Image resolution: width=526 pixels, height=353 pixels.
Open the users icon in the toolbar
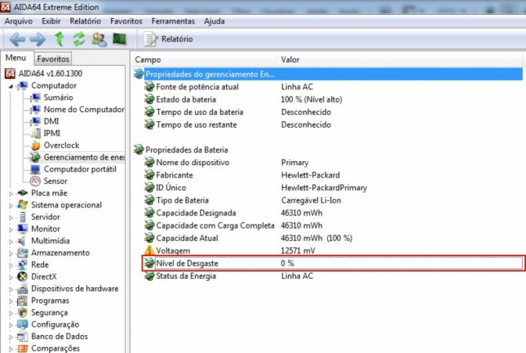99,39
